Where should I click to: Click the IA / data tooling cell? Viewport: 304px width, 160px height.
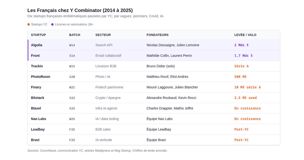[x=107, y=119]
